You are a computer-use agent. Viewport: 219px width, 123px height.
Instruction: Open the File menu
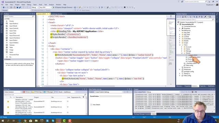pyautogui.click(x=2, y=4)
